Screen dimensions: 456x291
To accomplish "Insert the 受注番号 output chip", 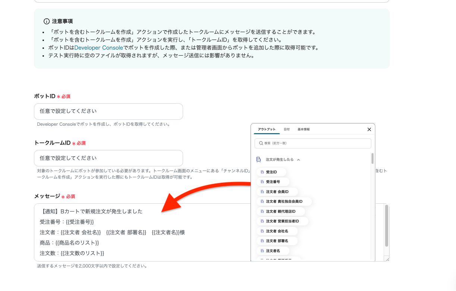I will pos(273,182).
